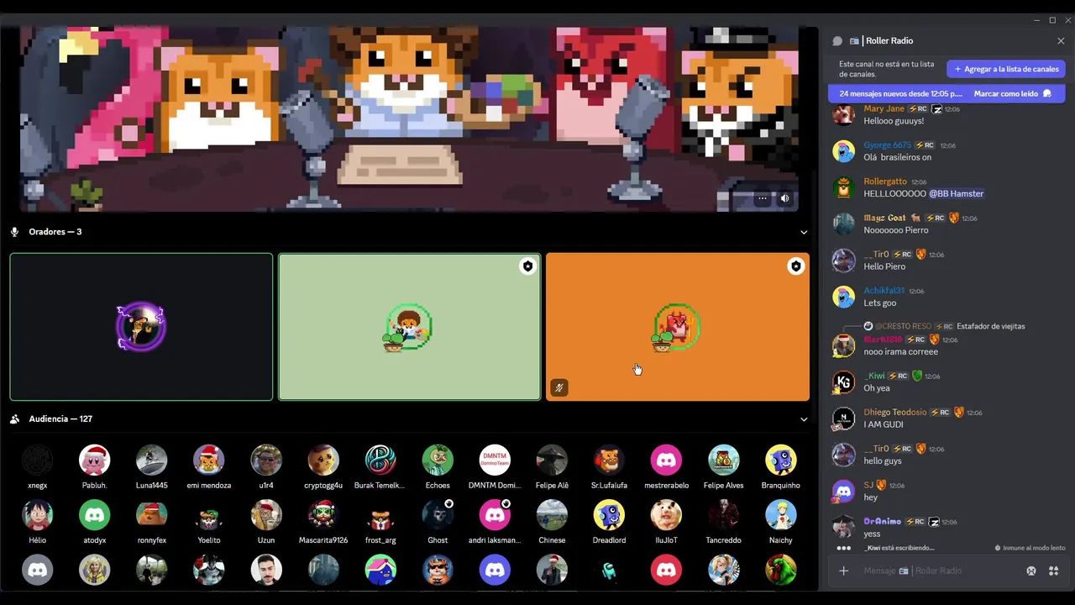Select audience member Branquinho
The height and width of the screenshot is (605, 1075).
(x=781, y=467)
